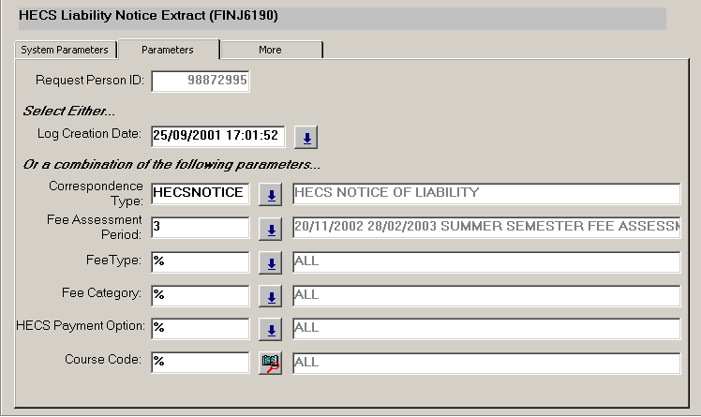This screenshot has width=701, height=417.
Task: Open the Course Code lookup book icon
Action: click(x=271, y=362)
